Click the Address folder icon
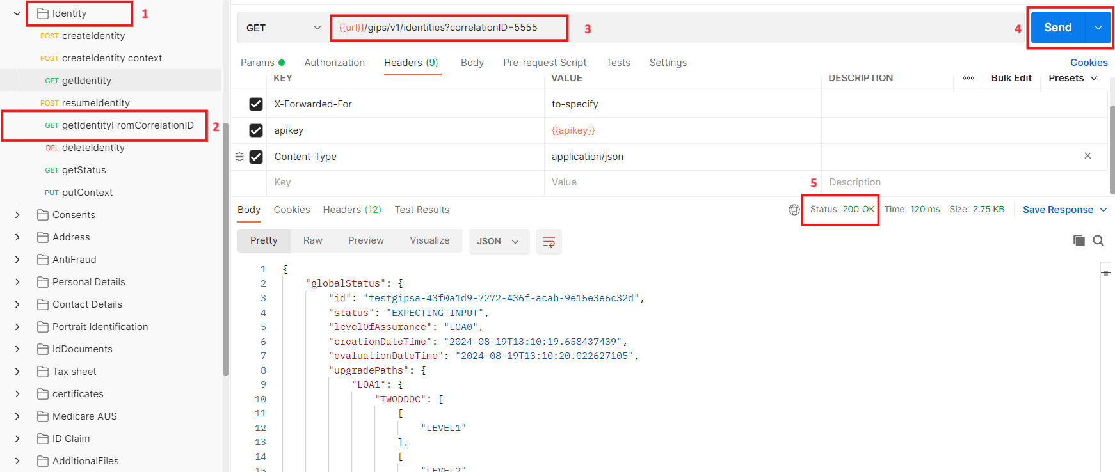The height and width of the screenshot is (472, 1115). pos(43,237)
